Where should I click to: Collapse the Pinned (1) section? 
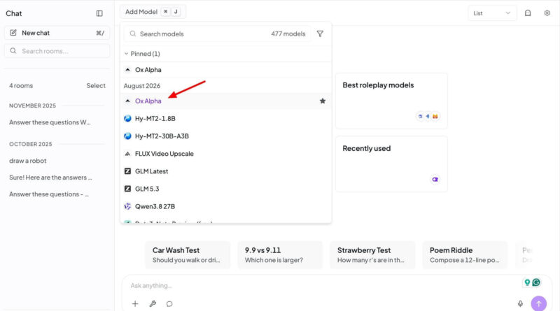142,54
